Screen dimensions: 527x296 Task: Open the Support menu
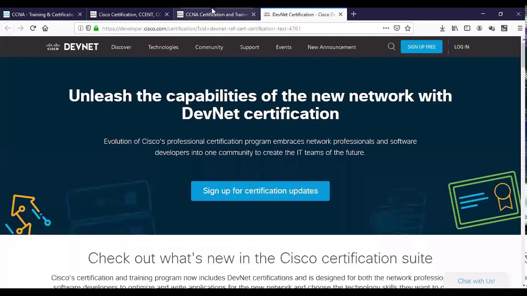pos(250,47)
